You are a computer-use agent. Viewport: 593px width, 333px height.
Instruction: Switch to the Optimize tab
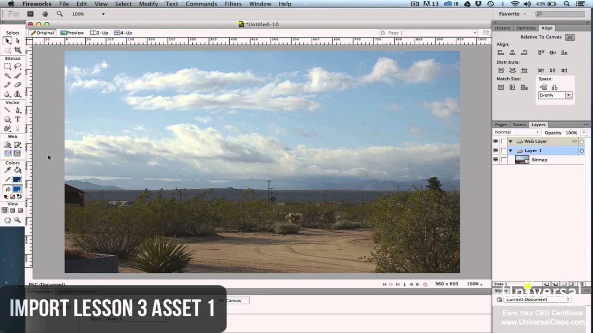click(526, 28)
